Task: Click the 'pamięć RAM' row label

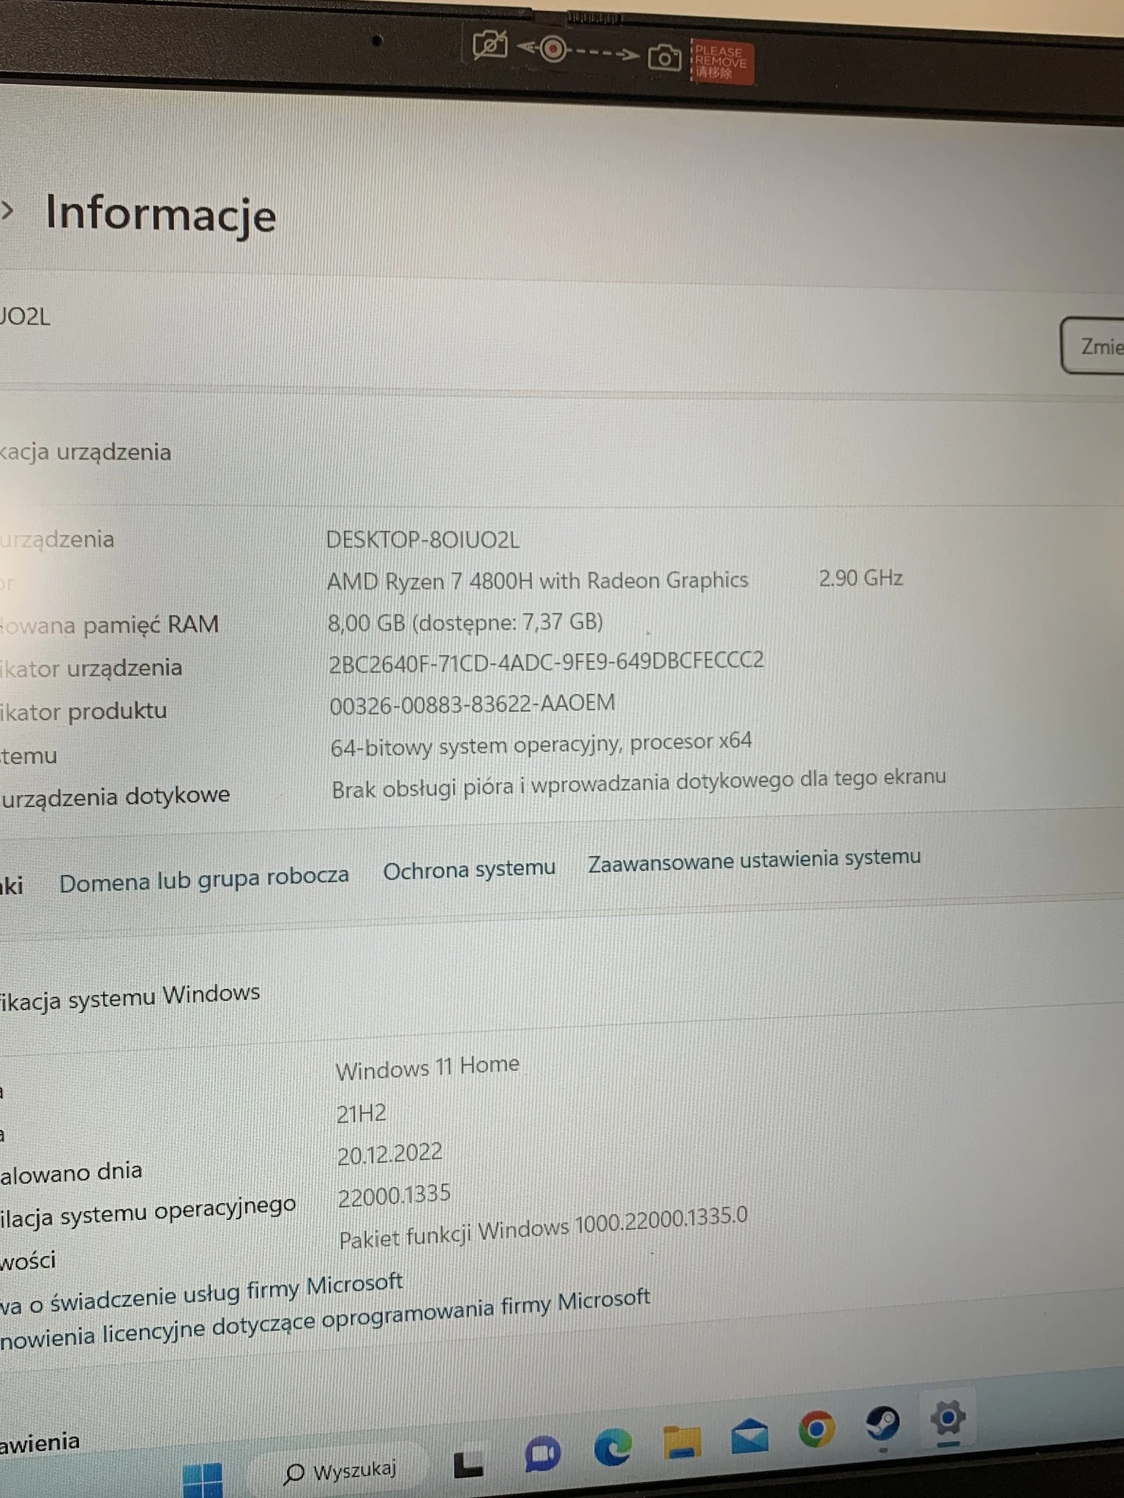Action: point(110,625)
